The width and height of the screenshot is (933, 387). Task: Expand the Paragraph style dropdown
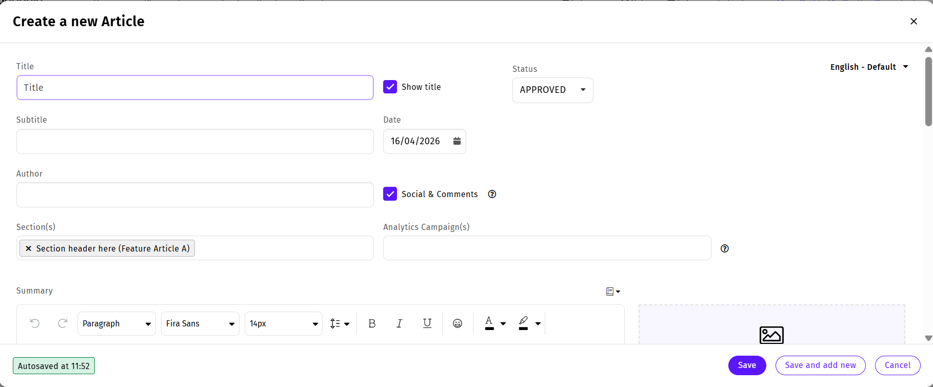[x=116, y=324]
